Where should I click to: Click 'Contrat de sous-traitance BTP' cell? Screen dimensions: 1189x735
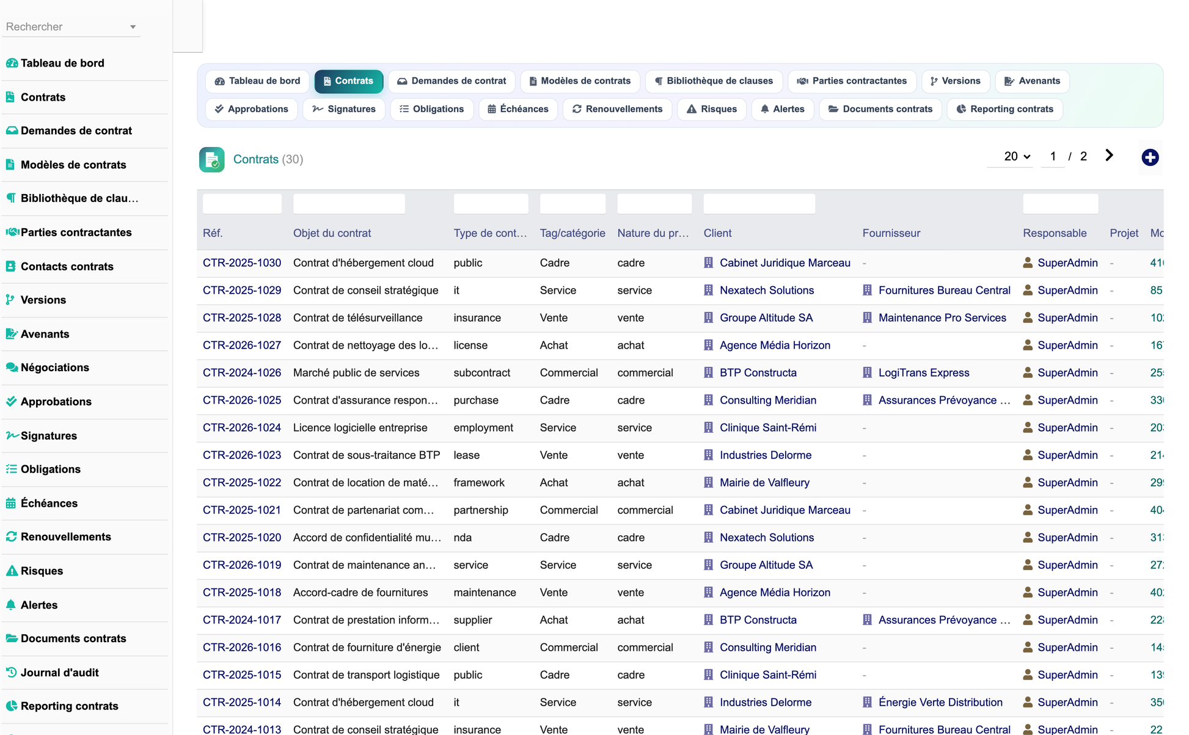tap(367, 455)
